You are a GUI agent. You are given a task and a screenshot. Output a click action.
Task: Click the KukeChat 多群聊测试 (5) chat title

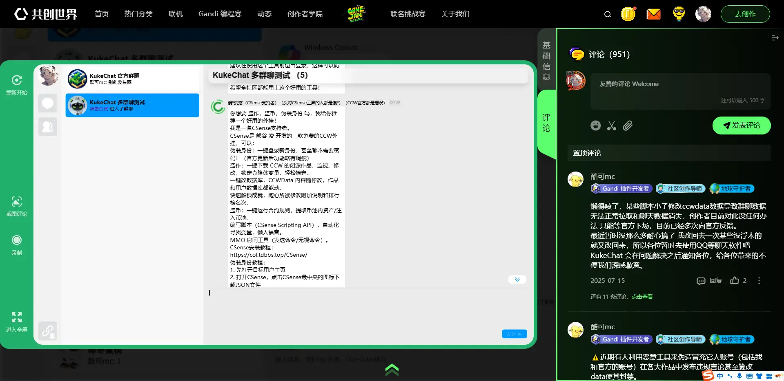[x=260, y=75]
